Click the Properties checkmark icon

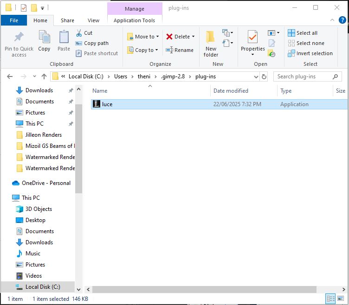(x=252, y=37)
